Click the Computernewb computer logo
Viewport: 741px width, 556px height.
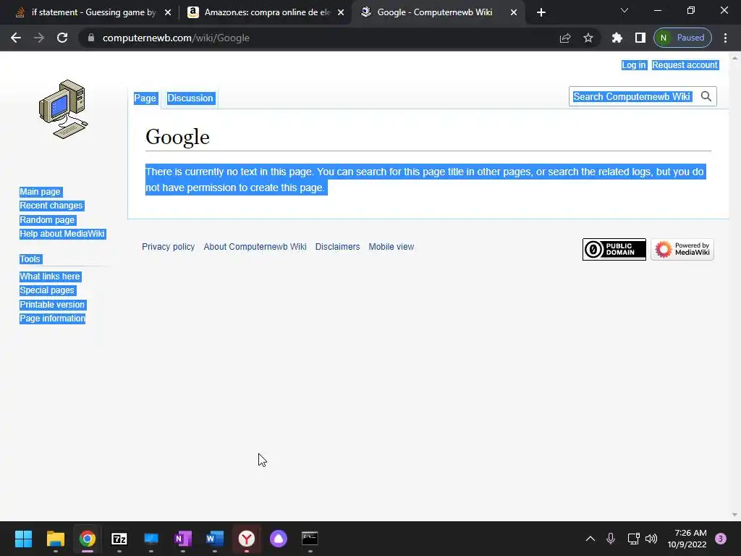(x=64, y=109)
